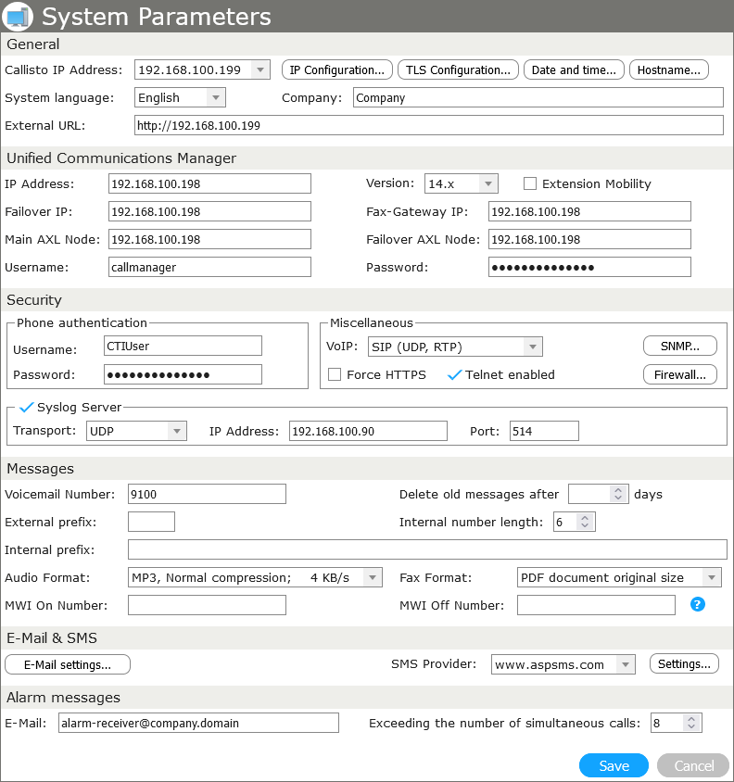Save the system parameters
This screenshot has width=734, height=782.
click(614, 765)
